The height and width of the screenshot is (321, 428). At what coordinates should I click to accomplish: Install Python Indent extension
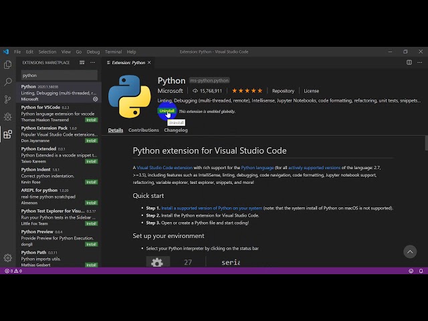pyautogui.click(x=91, y=182)
